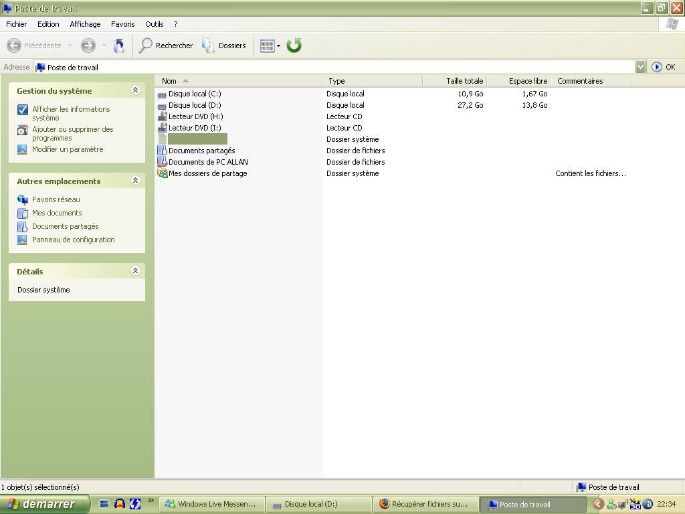Select Disque local (D:) drive icon
685x514 pixels.
[x=162, y=106]
